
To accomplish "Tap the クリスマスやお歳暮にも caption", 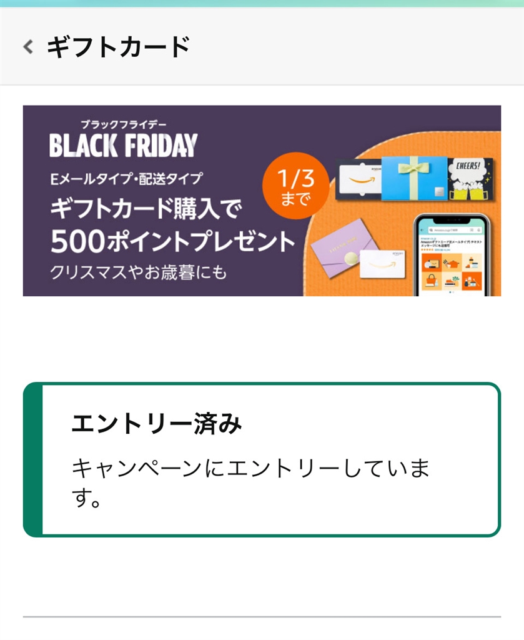I will [x=139, y=272].
